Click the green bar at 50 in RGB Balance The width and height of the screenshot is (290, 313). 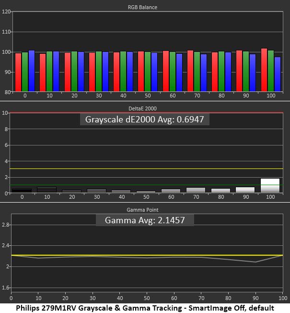(148, 72)
